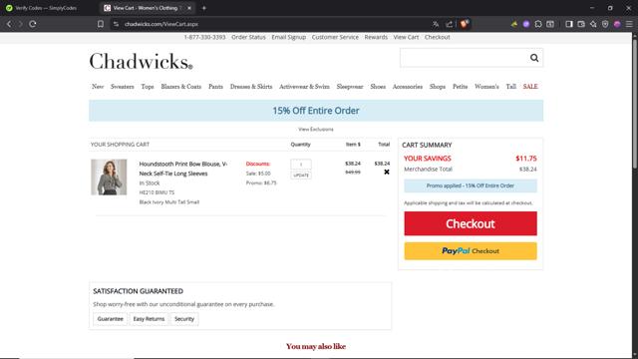Image resolution: width=638 pixels, height=359 pixels.
Task: Open the Accessories category
Action: [408, 87]
